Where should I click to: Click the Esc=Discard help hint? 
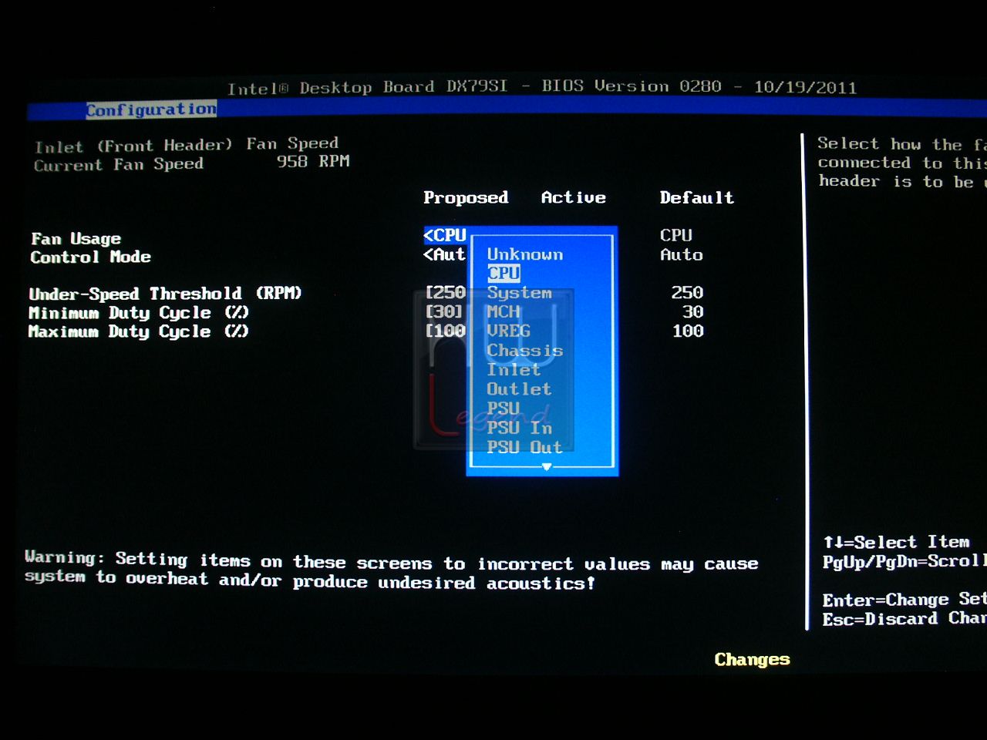[904, 618]
